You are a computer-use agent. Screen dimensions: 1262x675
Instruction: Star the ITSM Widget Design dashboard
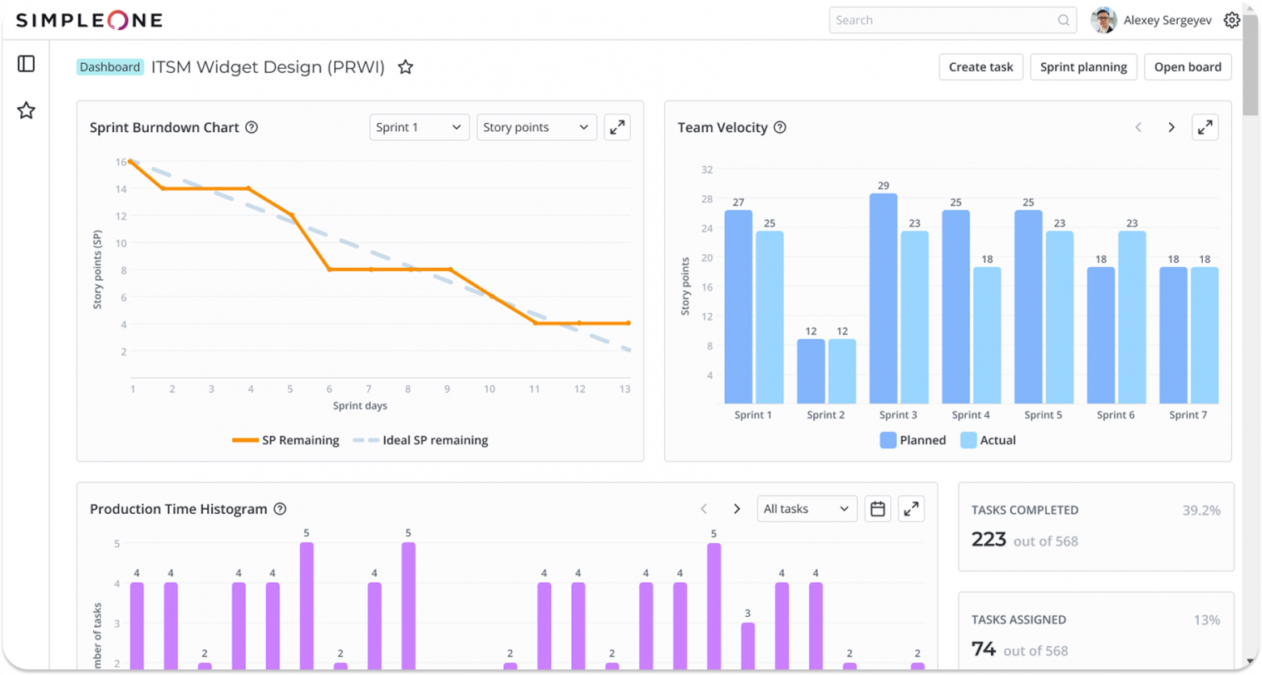(404, 67)
